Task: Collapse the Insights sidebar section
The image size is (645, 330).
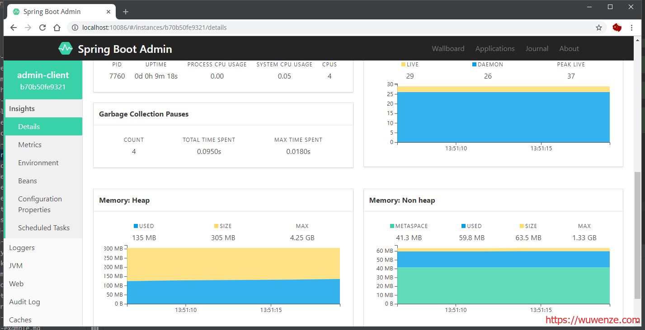Action: [44, 108]
